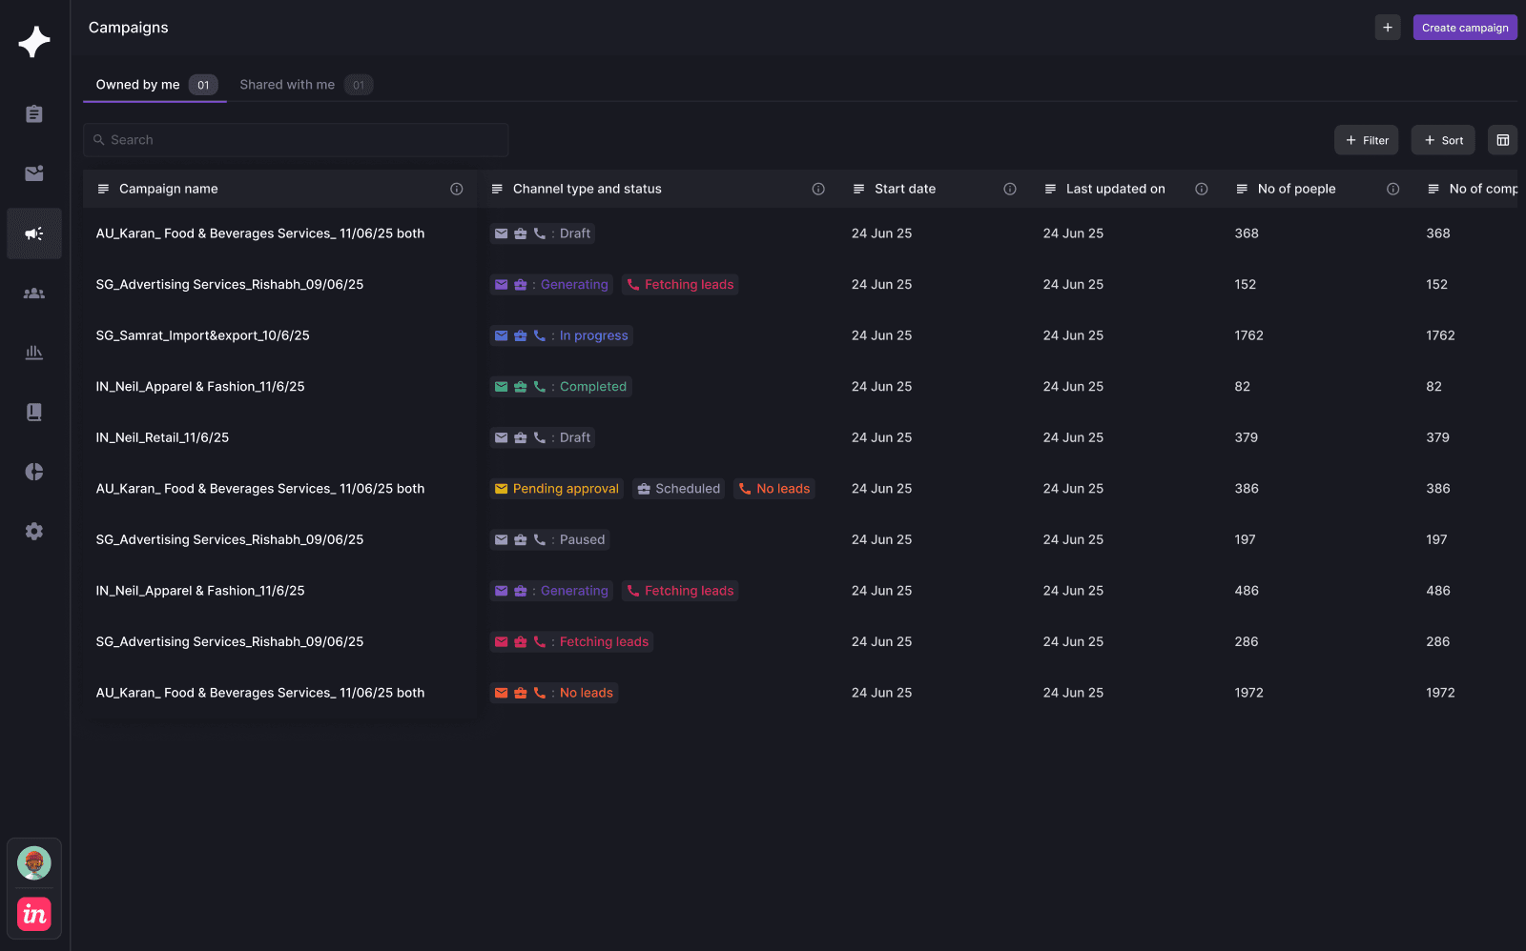Click the 01 count badge on Owned by me
Viewport: 1526px width, 951px height.
203,85
